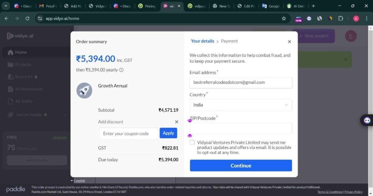Open the floating chat bot widget
This screenshot has width=373, height=196.
[367, 120]
